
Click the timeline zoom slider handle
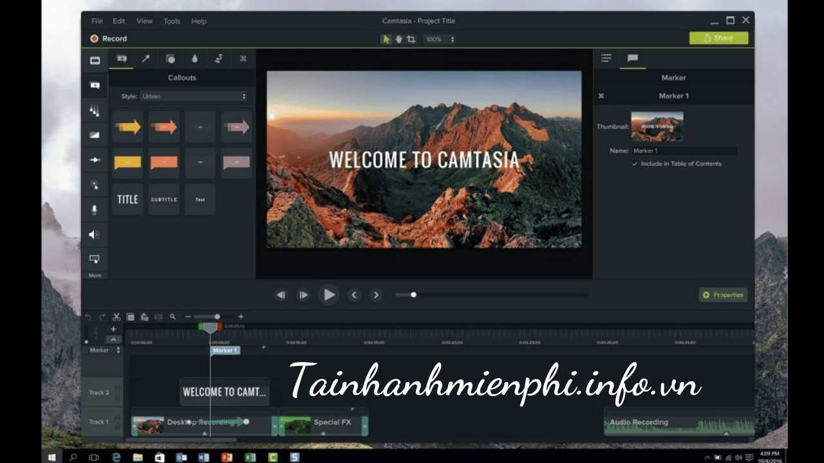point(218,316)
